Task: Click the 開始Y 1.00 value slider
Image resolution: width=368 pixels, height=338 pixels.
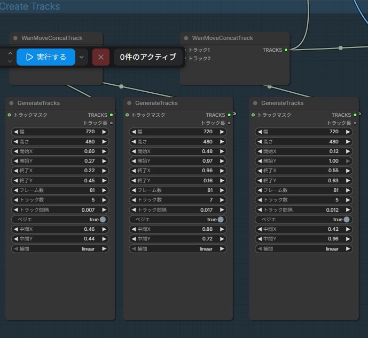Action: click(x=303, y=161)
